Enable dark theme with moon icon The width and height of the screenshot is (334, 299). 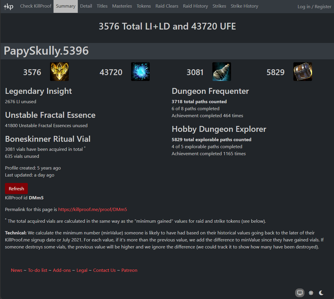pyautogui.click(x=321, y=293)
